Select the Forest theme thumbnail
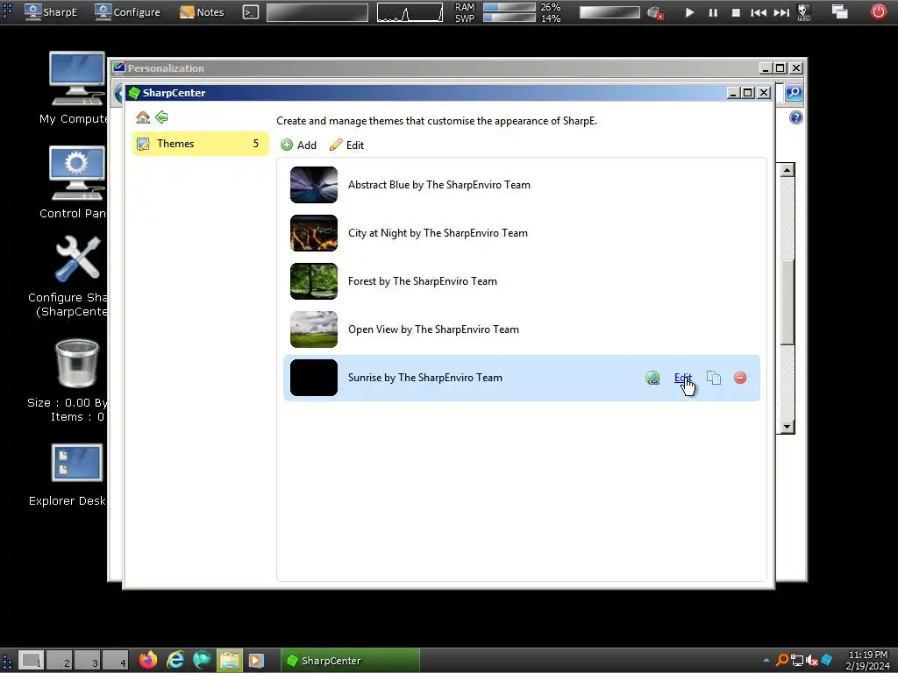Viewport: 898px width, 673px height. 314,281
